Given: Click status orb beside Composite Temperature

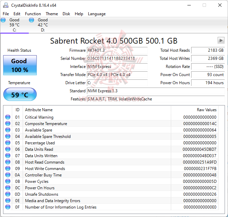Looking at the screenshot, I should point(8,124).
